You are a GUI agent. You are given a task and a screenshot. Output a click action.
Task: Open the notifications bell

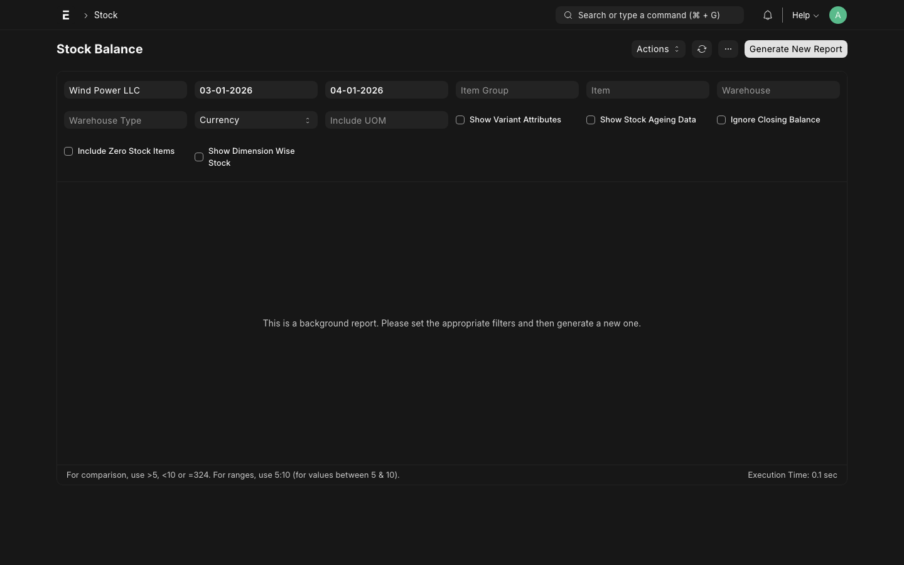(x=767, y=15)
